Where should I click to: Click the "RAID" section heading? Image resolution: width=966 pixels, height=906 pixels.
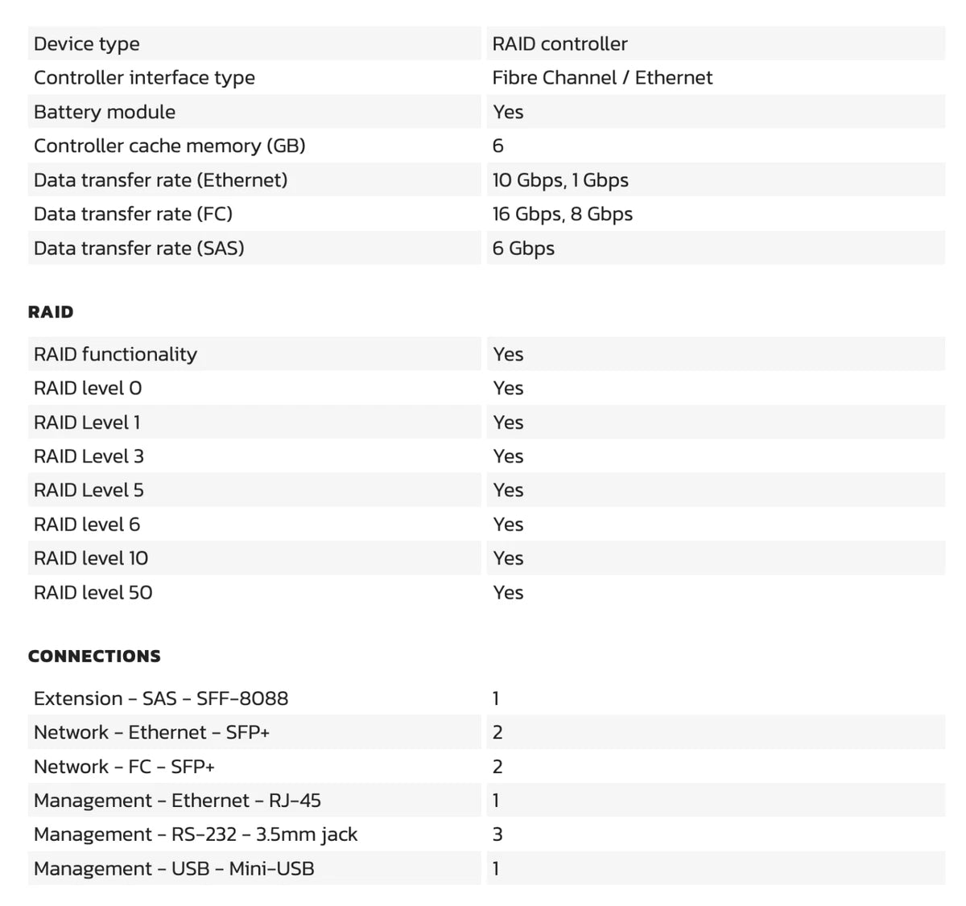pos(51,312)
